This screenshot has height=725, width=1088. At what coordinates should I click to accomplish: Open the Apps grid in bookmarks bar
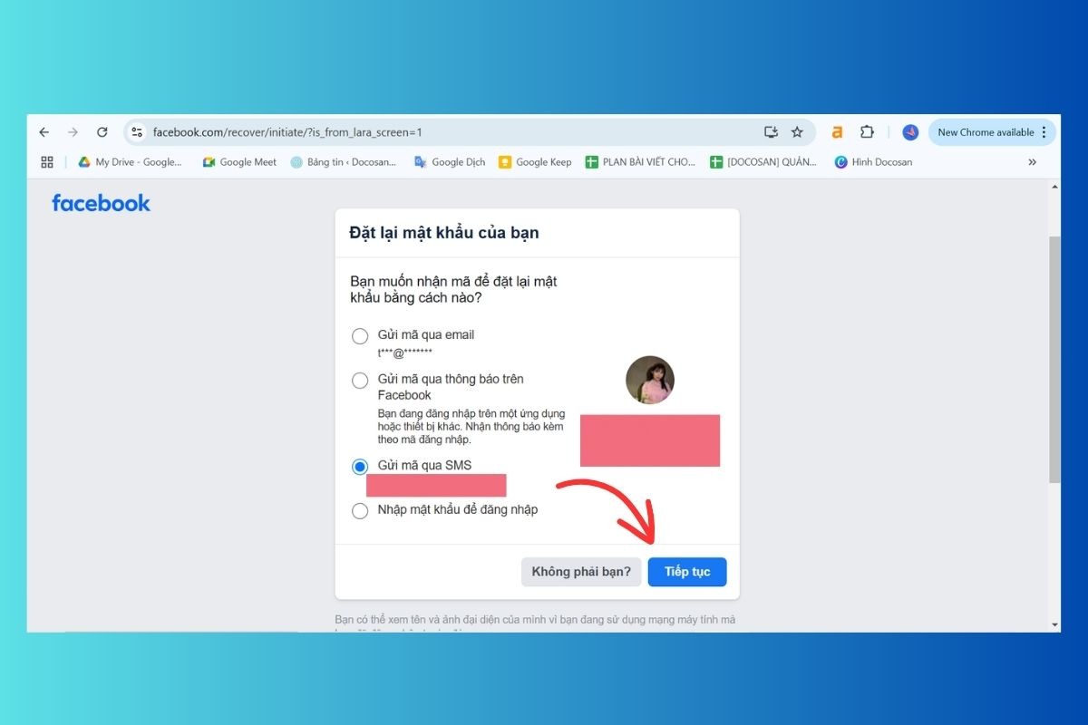pyautogui.click(x=47, y=162)
